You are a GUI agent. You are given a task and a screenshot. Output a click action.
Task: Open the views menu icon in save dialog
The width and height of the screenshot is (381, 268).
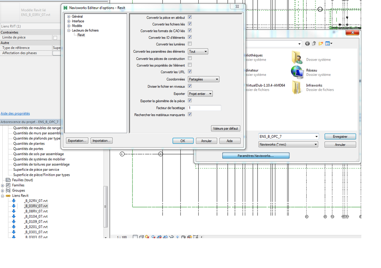(328, 43)
